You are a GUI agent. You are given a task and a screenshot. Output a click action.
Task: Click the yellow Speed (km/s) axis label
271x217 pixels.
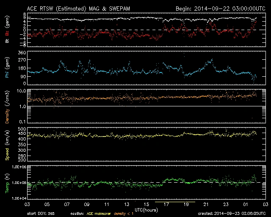tap(7, 144)
